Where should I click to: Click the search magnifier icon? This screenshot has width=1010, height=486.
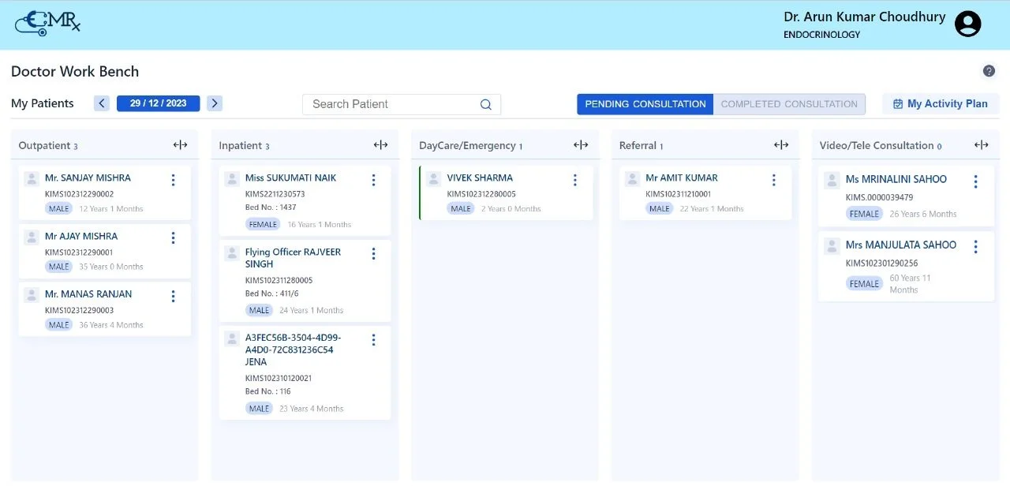(486, 104)
